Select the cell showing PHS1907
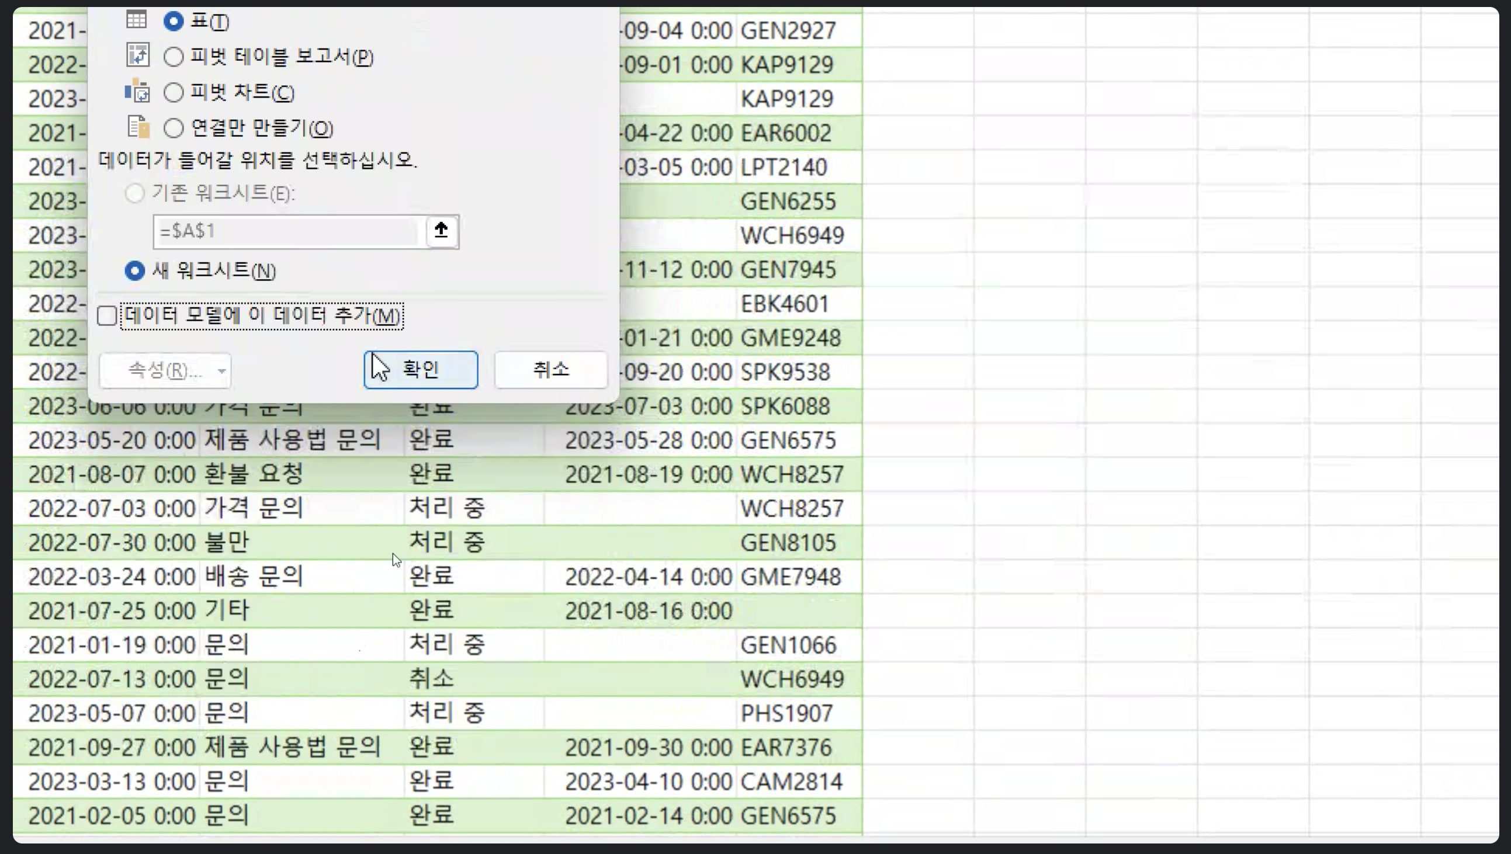Screen dimensions: 1511x854 click(786, 713)
